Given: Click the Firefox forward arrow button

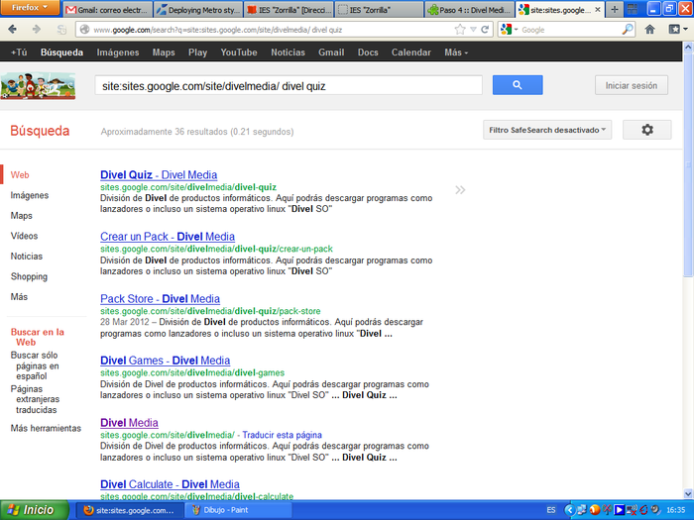Looking at the screenshot, I should (x=37, y=30).
